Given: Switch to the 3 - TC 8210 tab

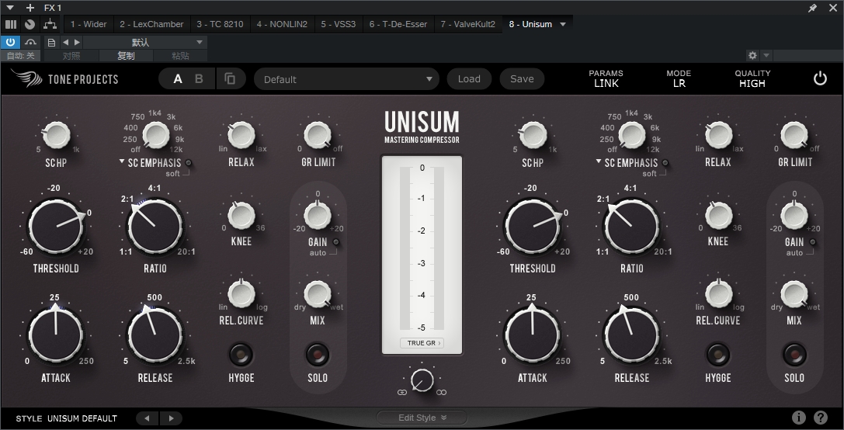Looking at the screenshot, I should pos(220,24).
